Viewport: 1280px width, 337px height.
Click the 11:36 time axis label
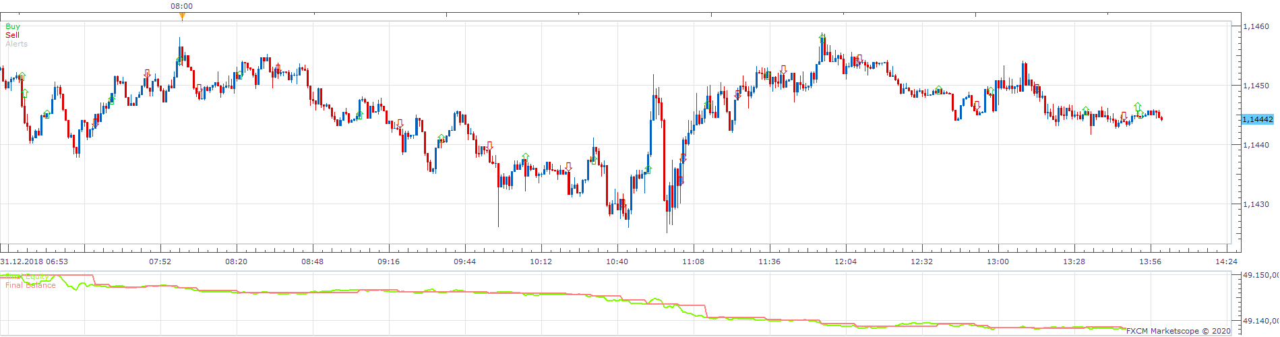770,262
